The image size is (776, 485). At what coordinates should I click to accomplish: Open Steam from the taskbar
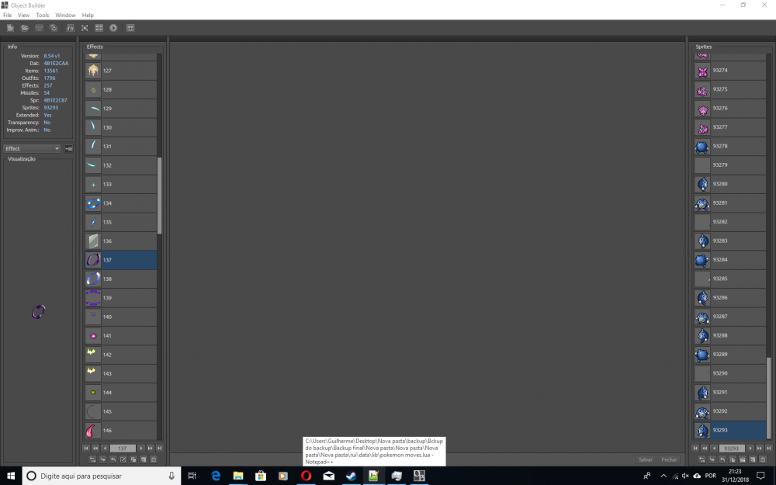tap(351, 476)
